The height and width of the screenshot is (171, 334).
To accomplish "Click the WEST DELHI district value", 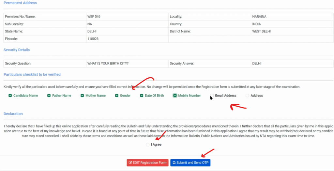I will pyautogui.click(x=261, y=32).
